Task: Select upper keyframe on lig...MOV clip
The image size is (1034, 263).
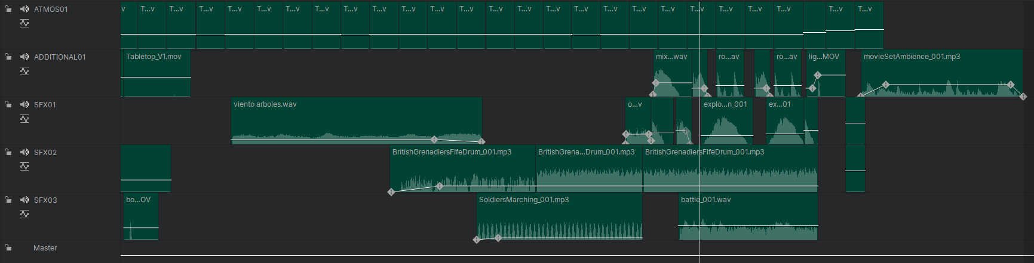Action: tap(818, 75)
